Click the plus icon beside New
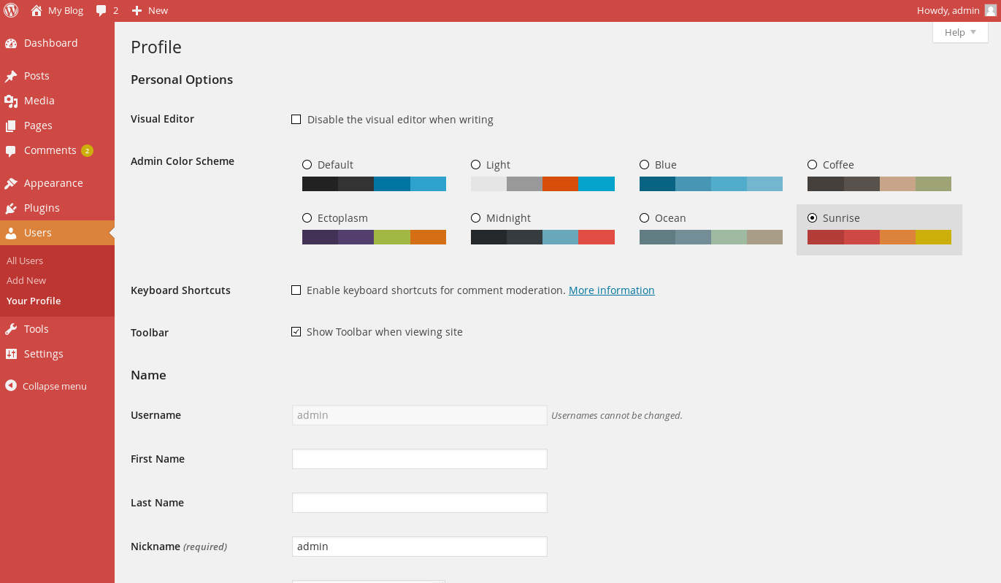Image resolution: width=1001 pixels, height=583 pixels. point(137,10)
